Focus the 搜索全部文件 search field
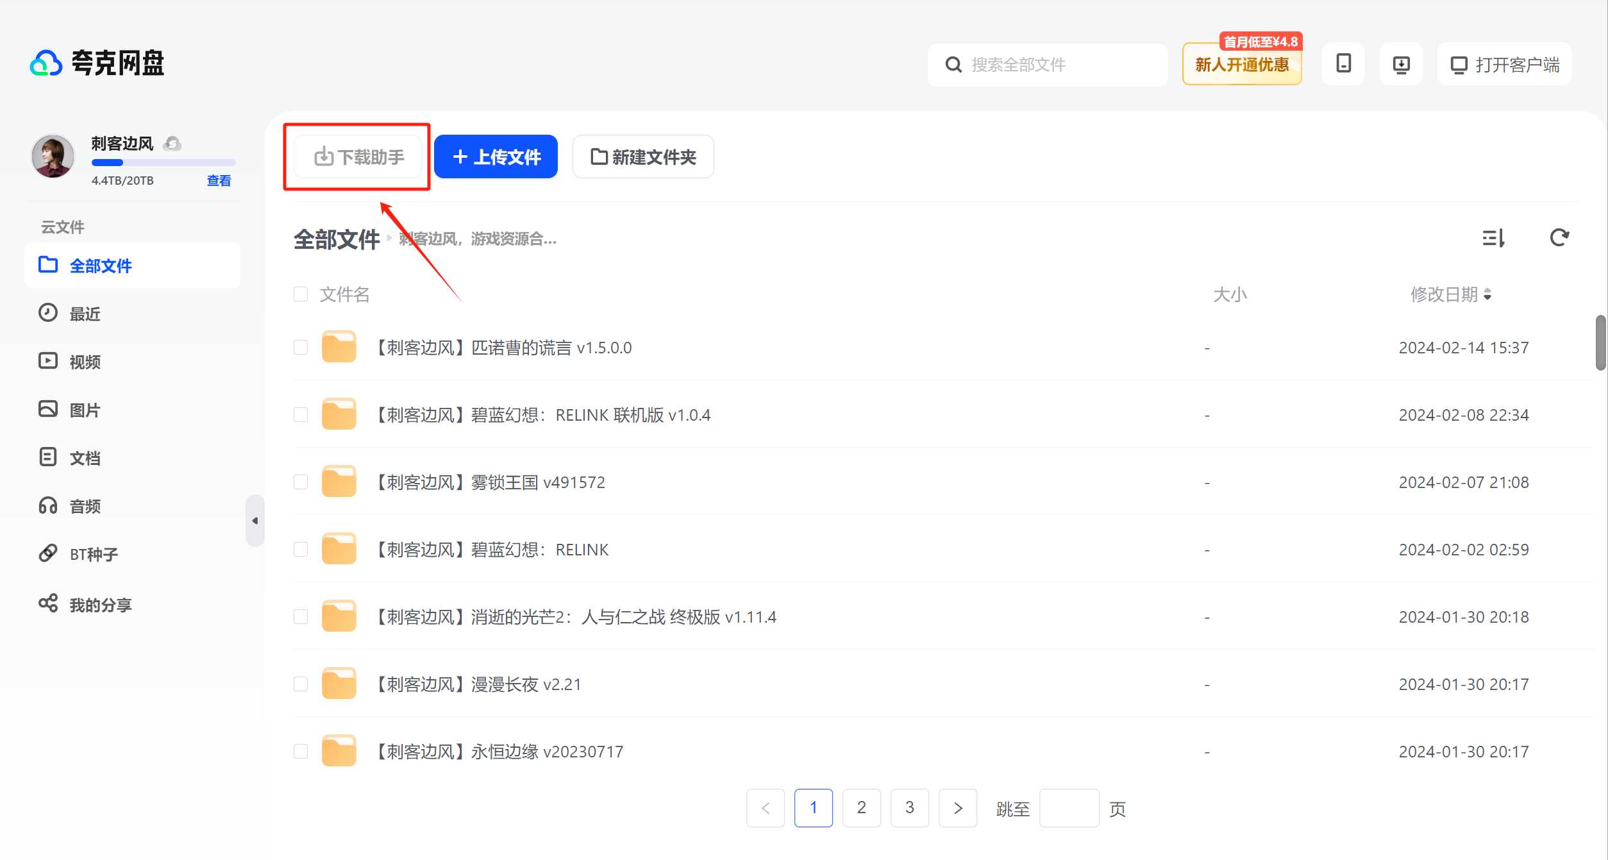 click(x=1047, y=65)
